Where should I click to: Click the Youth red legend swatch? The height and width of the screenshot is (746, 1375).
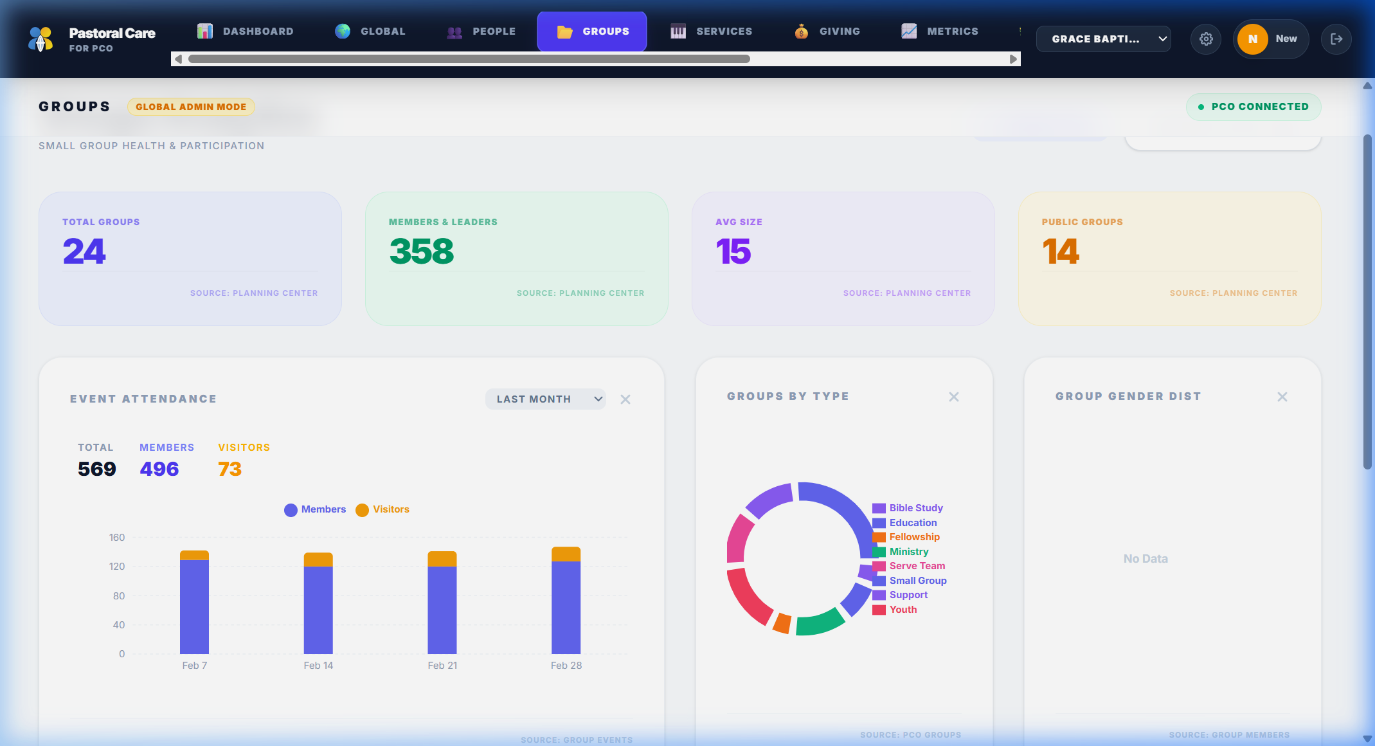click(x=879, y=610)
